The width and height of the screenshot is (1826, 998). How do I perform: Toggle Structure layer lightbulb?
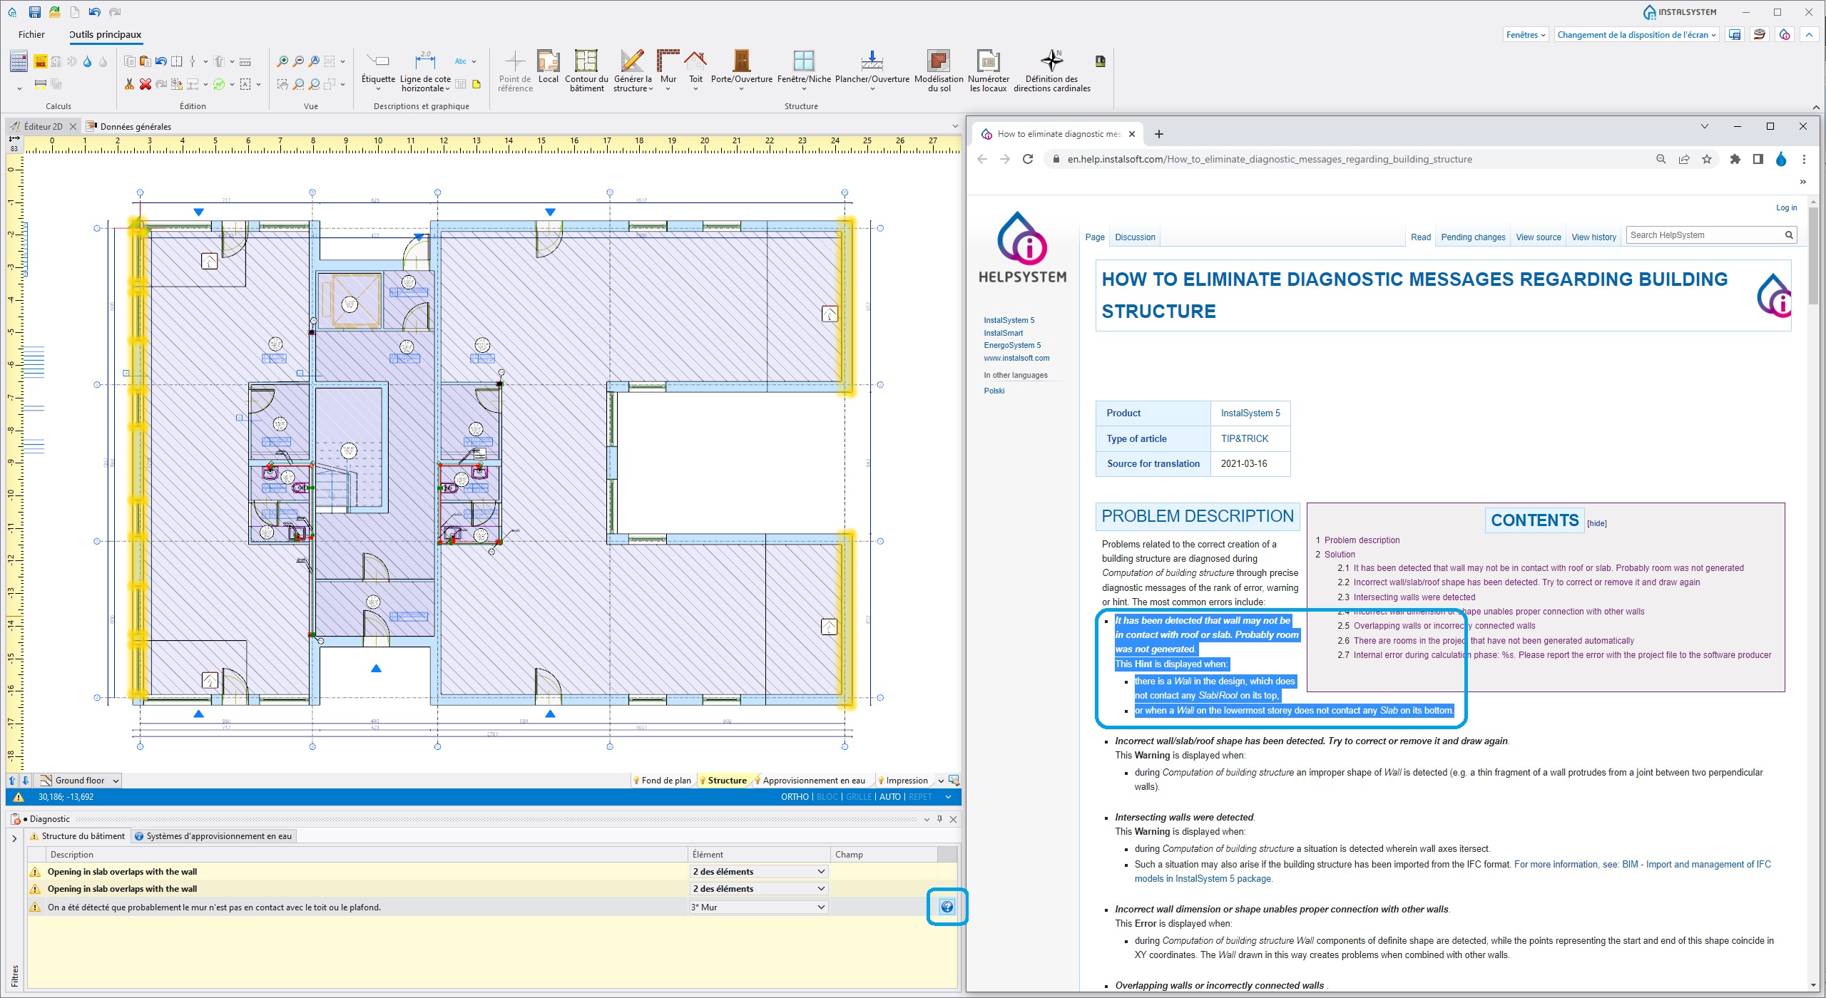[x=703, y=781]
